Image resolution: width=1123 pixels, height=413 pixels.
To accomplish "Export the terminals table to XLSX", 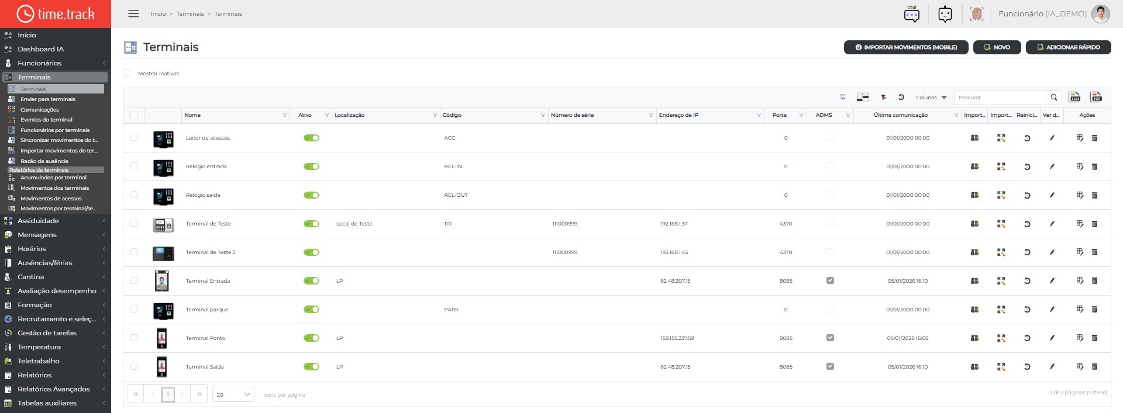I will click(x=1074, y=98).
